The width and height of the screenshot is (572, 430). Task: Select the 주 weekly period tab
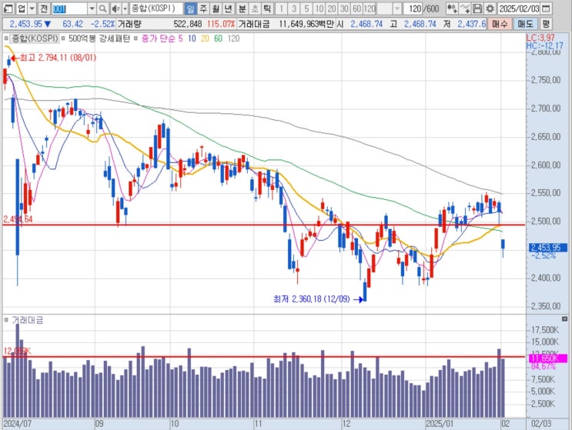coord(203,8)
